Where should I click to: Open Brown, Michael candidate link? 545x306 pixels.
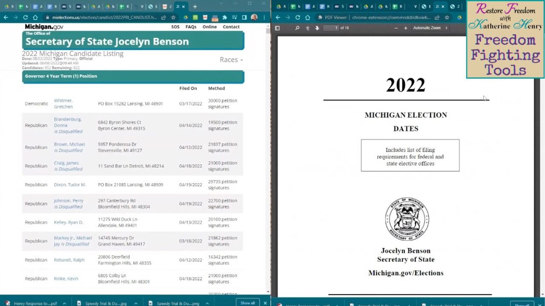pyautogui.click(x=69, y=144)
